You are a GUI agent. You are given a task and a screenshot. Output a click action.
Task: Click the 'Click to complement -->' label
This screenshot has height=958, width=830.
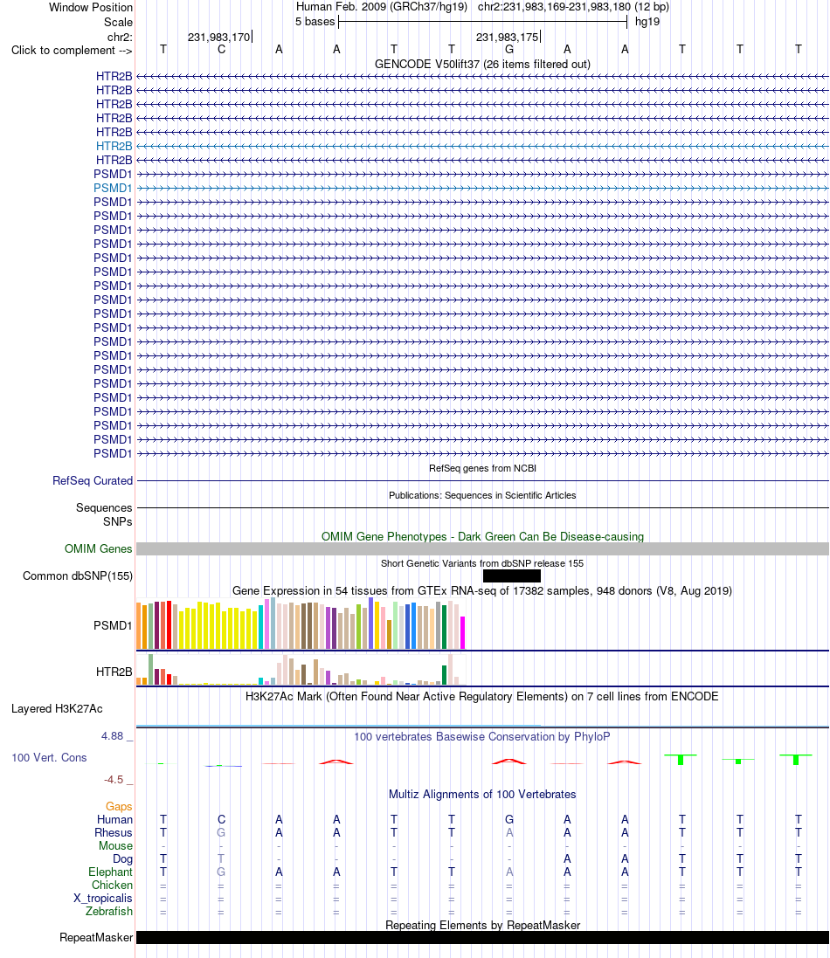(73, 50)
